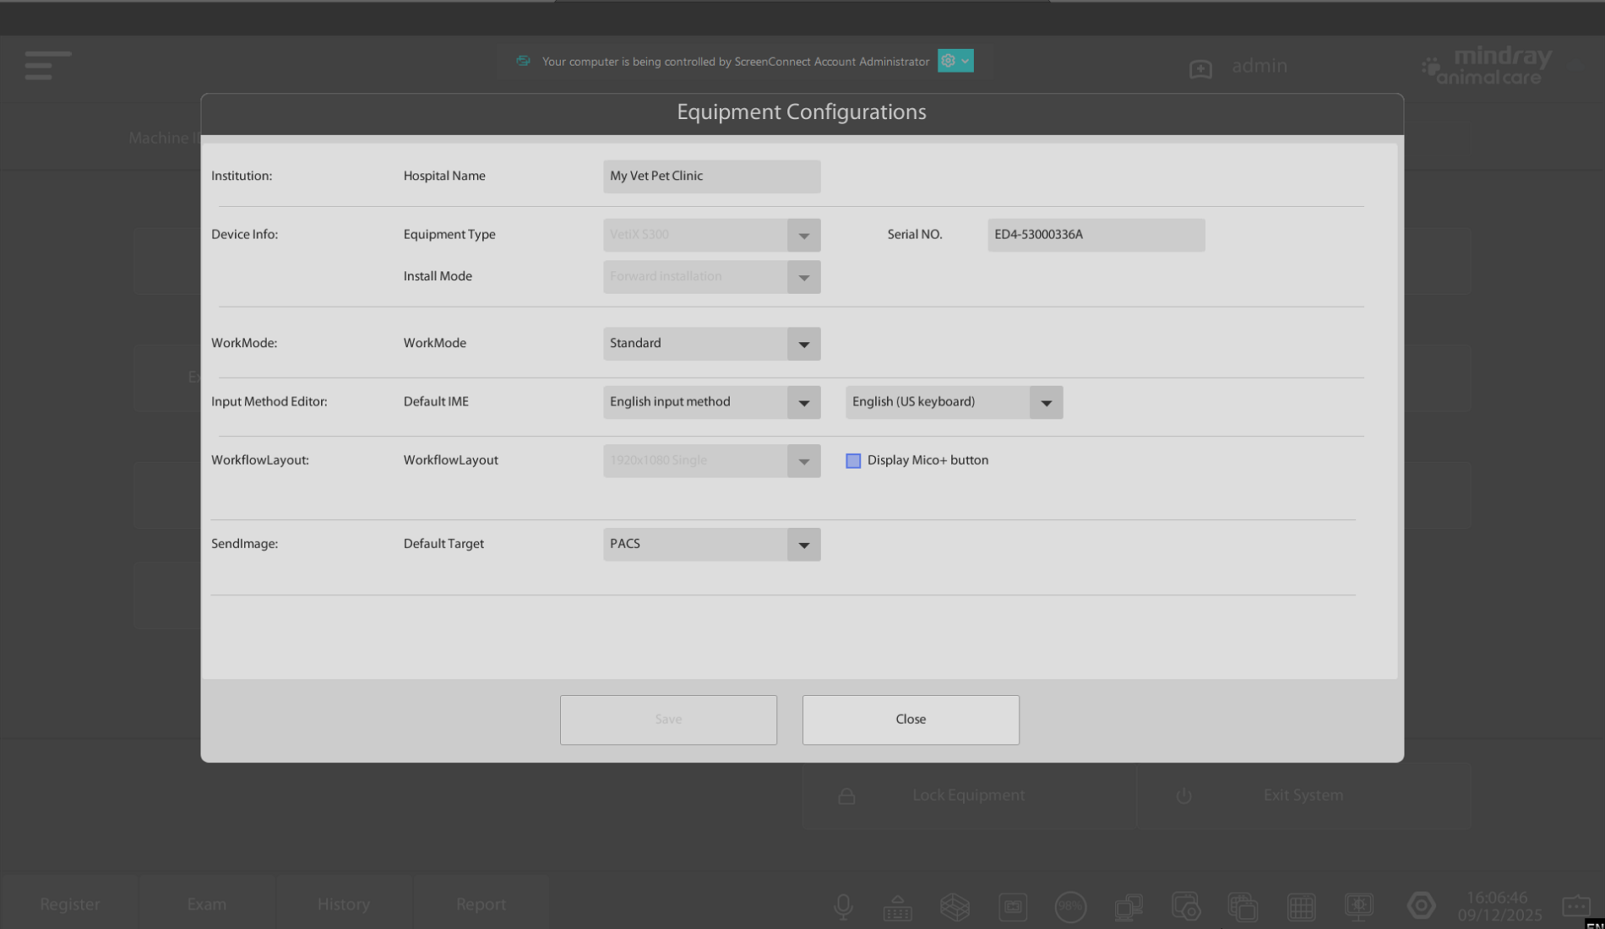Click the Serial NO. input field

point(1096,235)
